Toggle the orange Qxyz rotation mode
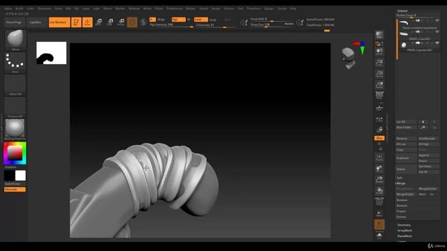Screen dimensions: 447x251 [x=379, y=138]
